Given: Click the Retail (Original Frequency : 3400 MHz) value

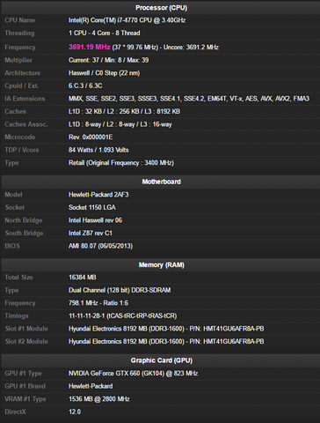Looking at the screenshot, I should click(x=121, y=163).
